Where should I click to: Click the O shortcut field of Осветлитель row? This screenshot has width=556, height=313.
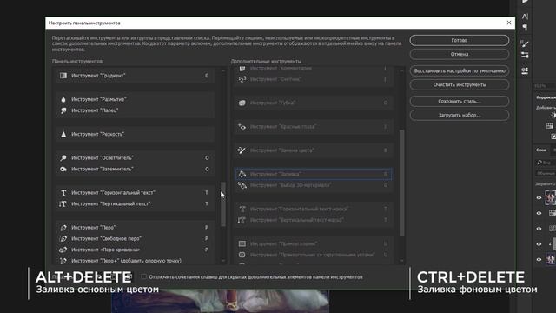207,158
